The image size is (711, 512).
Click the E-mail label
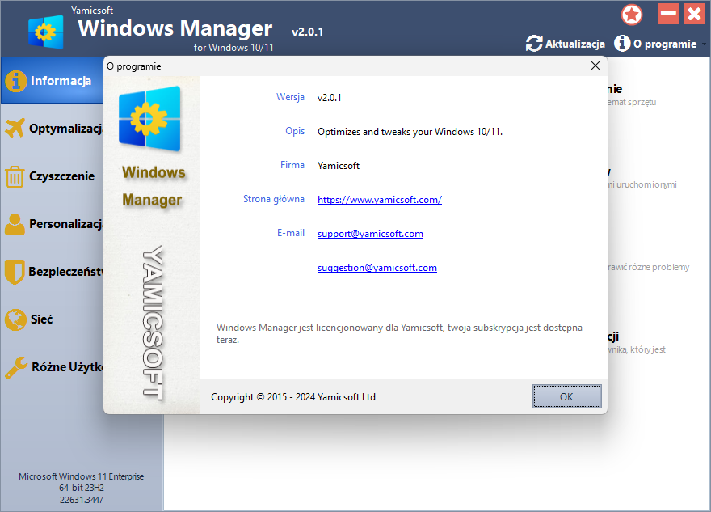(x=291, y=233)
